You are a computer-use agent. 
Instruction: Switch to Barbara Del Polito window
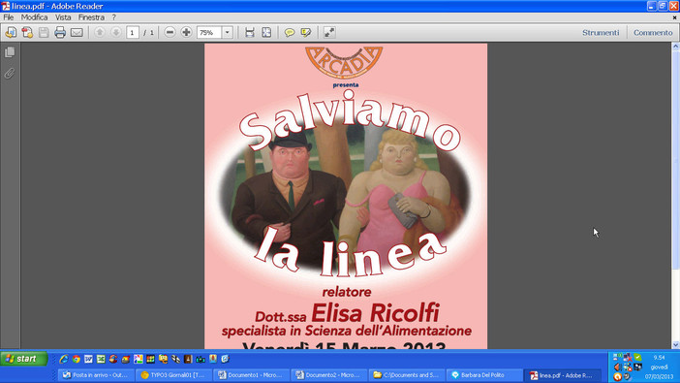point(484,375)
